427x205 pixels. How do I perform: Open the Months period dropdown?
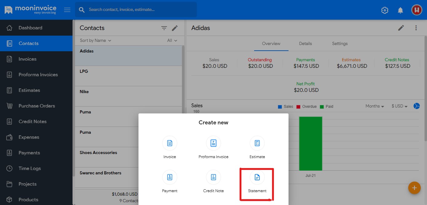pos(375,106)
